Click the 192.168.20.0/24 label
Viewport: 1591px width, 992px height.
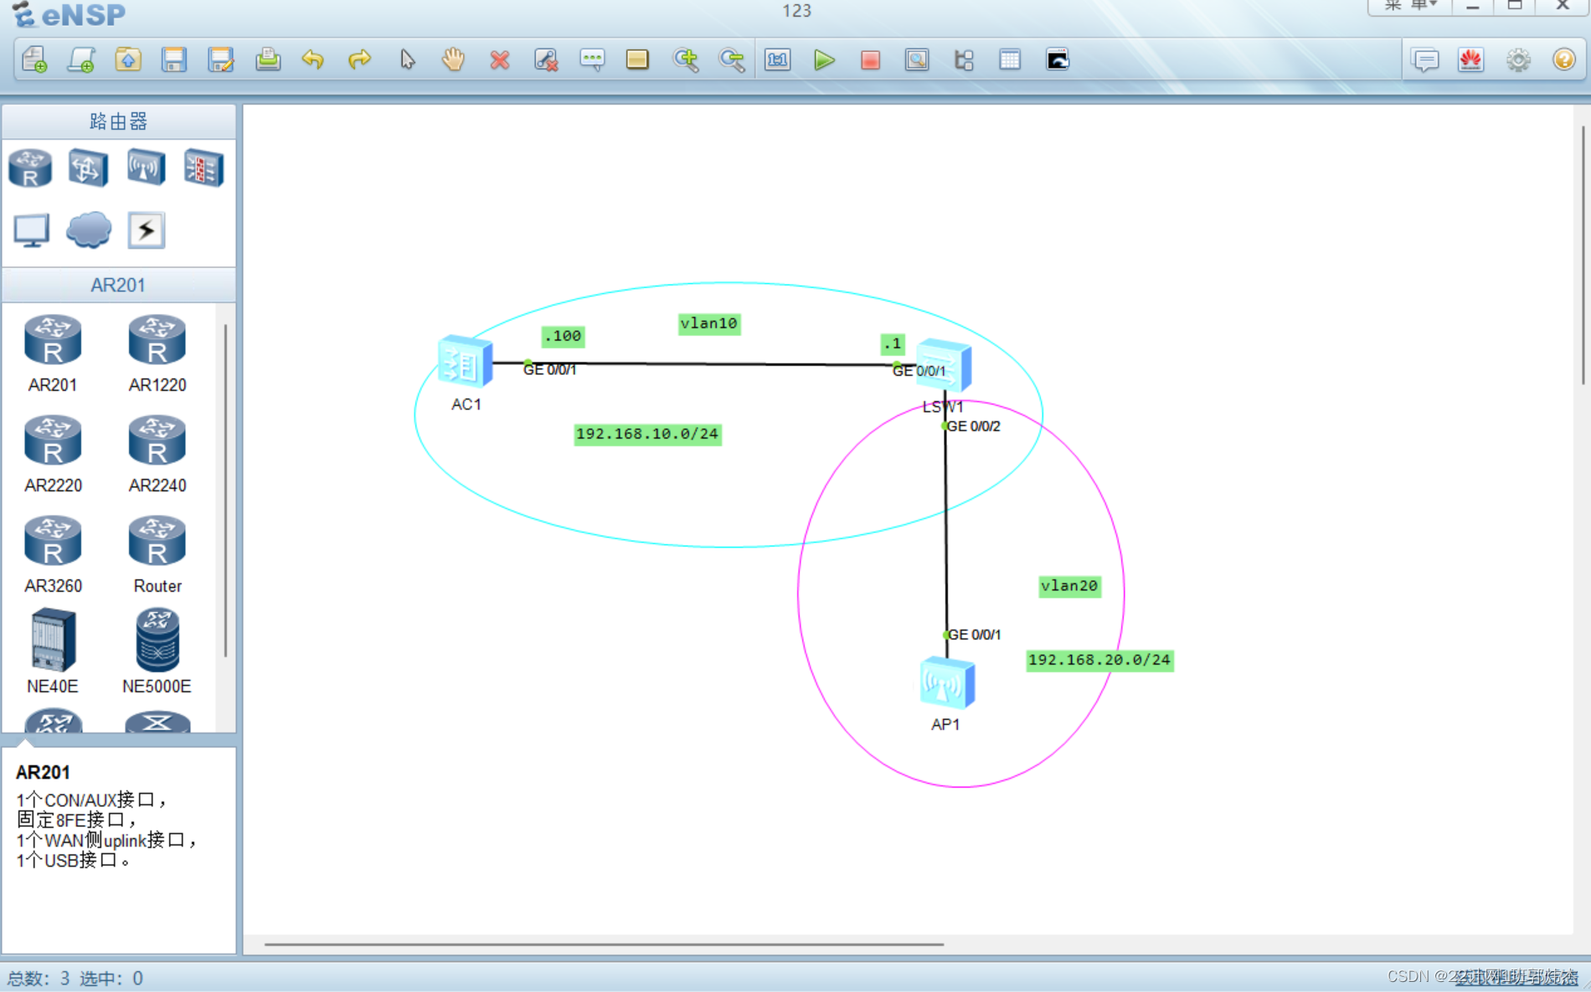(x=1099, y=660)
